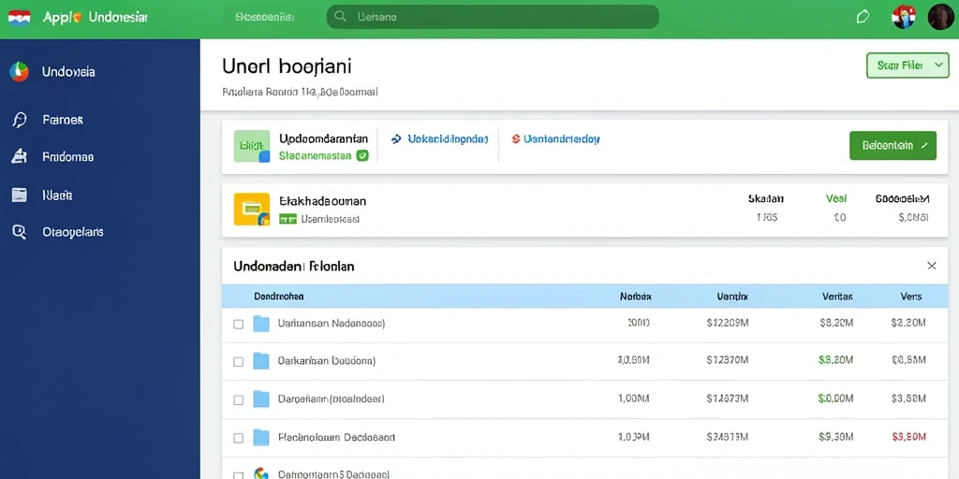Click the 1,00M value in Darpafiann row
959x479 pixels.
(x=634, y=399)
